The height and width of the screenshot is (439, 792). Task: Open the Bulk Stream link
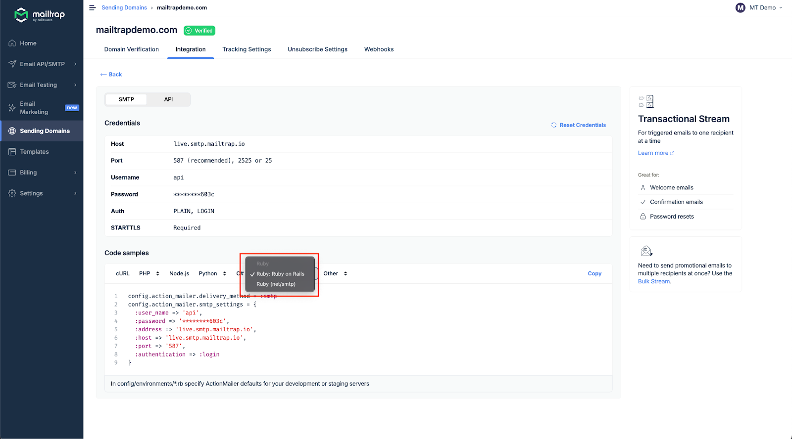[653, 282]
